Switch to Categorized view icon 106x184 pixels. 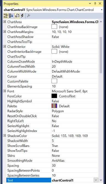tap(5, 16)
